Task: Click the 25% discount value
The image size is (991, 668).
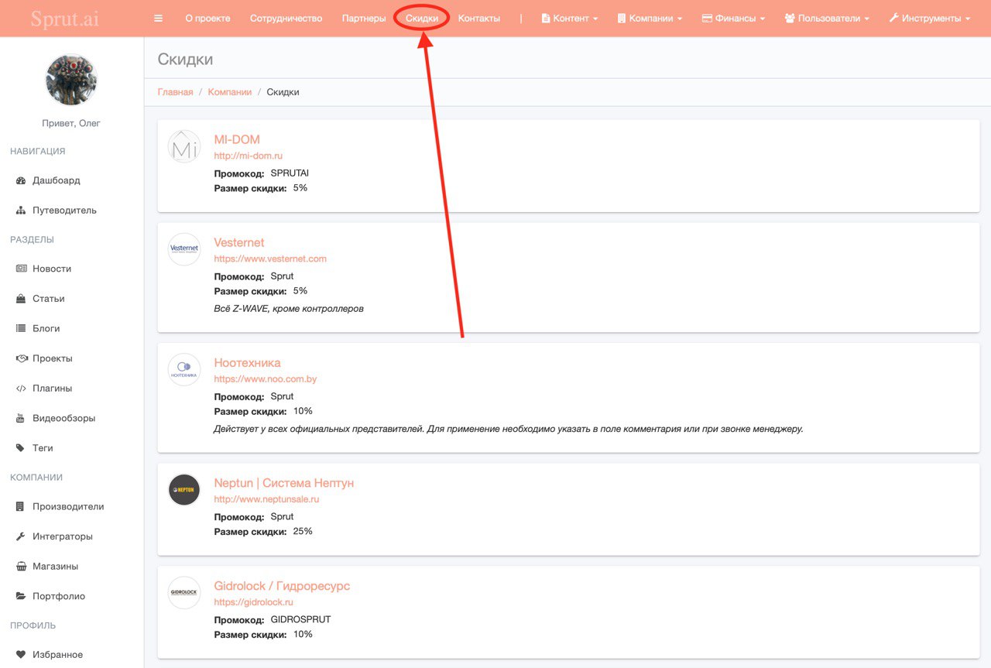Action: [303, 532]
